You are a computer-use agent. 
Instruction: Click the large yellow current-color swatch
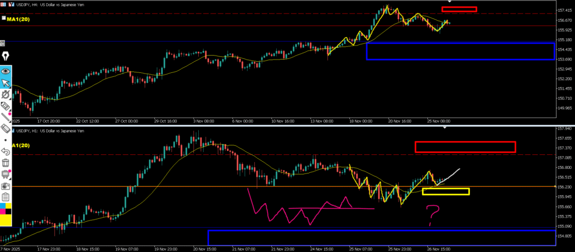(6, 221)
